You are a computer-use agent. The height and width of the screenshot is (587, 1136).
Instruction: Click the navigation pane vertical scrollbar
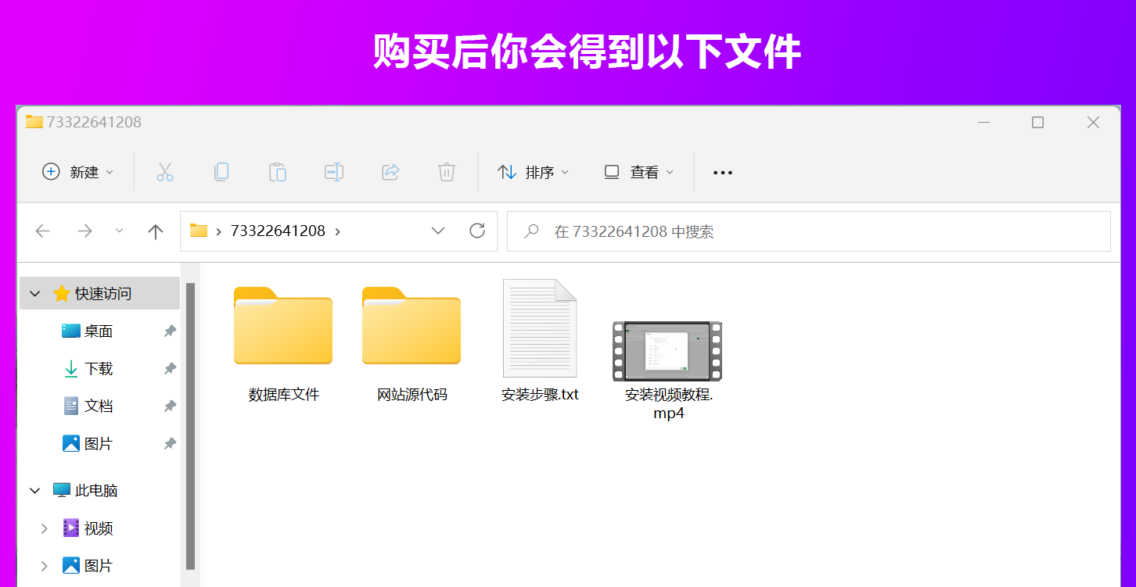point(190,426)
